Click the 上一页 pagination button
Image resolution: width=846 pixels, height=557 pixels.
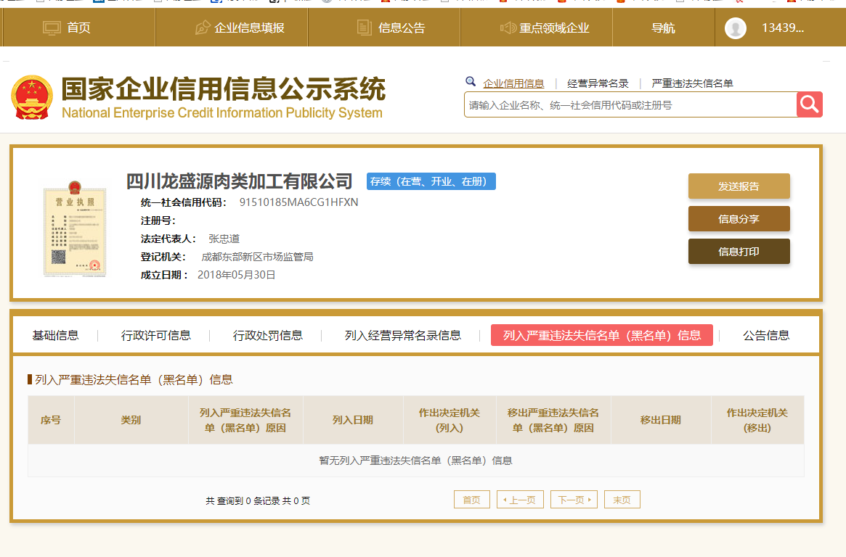pyautogui.click(x=520, y=500)
